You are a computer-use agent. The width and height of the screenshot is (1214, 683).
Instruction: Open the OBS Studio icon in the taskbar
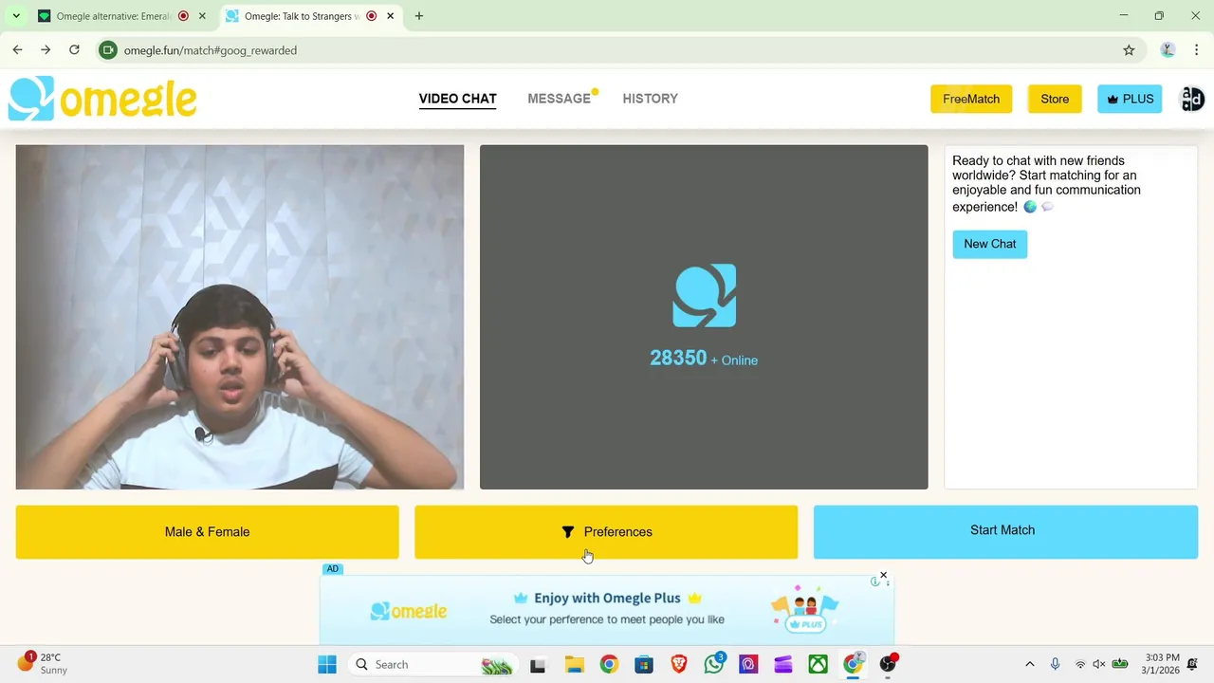tap(889, 664)
